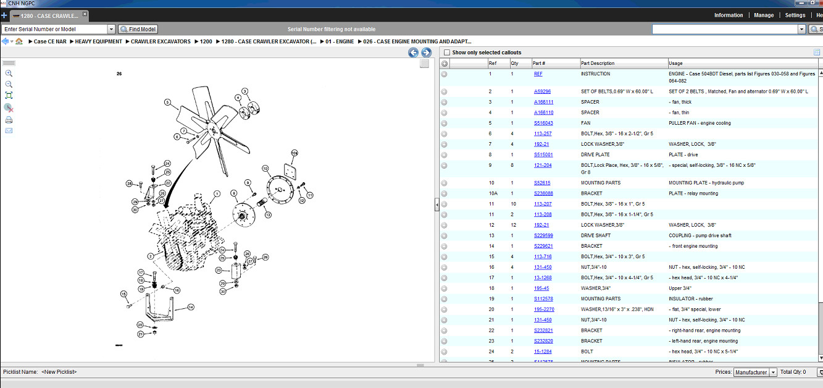Click into the top-right search field
Image resolution: width=823 pixels, height=388 pixels.
click(725, 29)
